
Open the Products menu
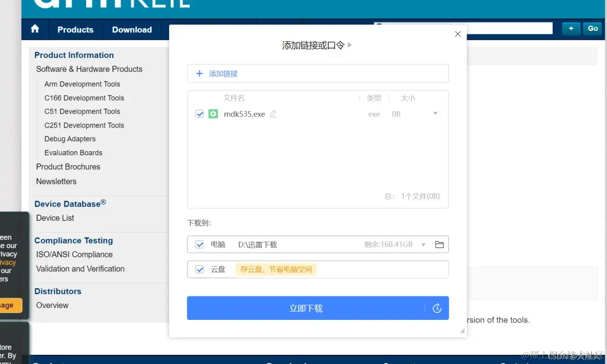[75, 30]
